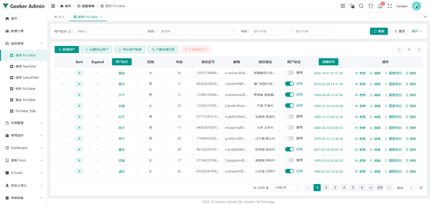430x205 pixels.
Task: Click the table refresh circular icon
Action: tap(399, 50)
